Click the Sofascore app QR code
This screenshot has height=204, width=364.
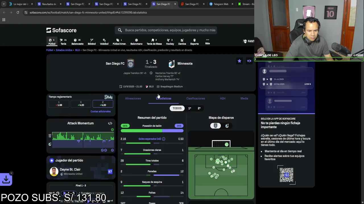pos(286,175)
